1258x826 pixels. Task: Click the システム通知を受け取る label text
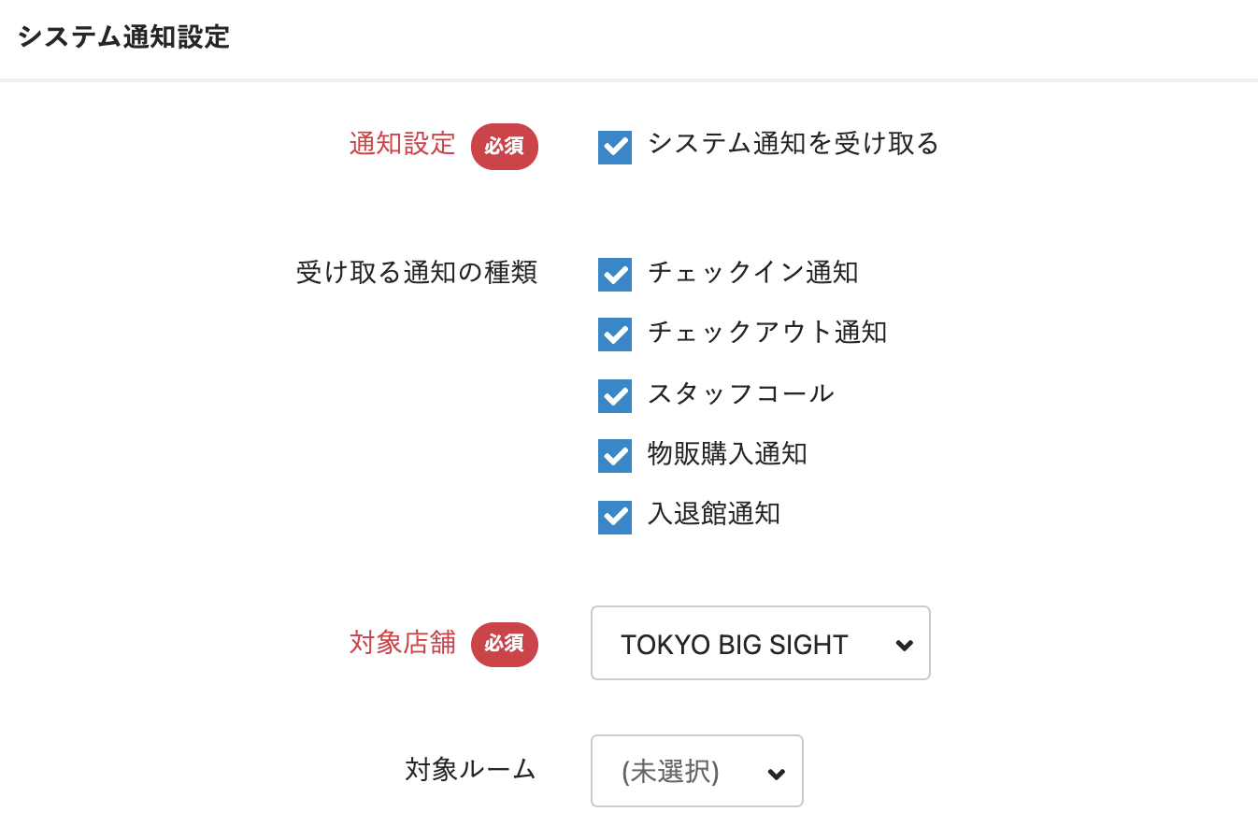pos(793,144)
